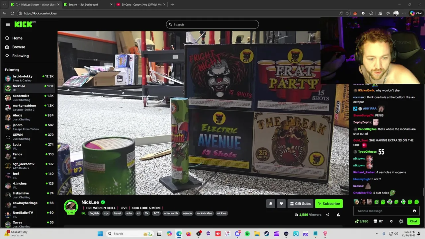Click the Send a message field
Image resolution: width=425 pixels, height=239 pixels.
383,211
